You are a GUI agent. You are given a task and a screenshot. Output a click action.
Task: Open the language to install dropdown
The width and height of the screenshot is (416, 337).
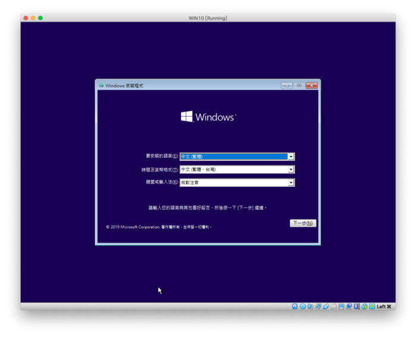click(291, 157)
